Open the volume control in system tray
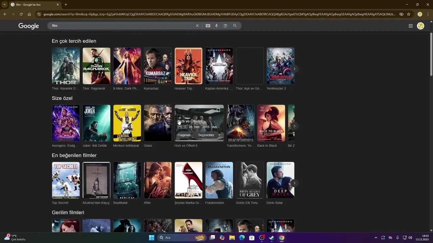The height and width of the screenshot is (243, 433). tap(410, 238)
